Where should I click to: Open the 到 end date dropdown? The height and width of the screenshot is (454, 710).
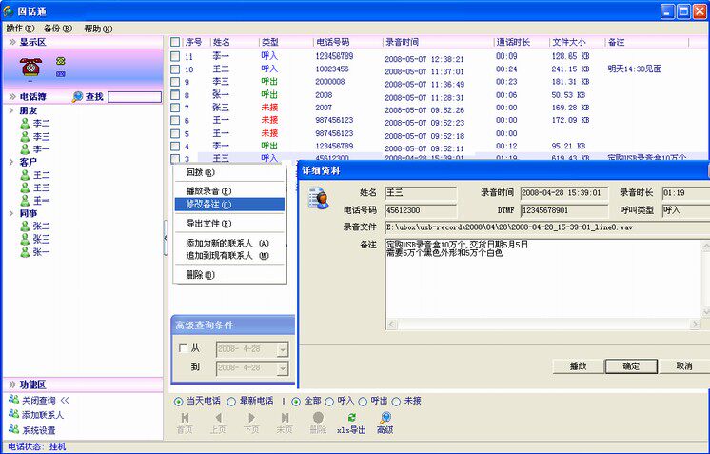pos(282,367)
